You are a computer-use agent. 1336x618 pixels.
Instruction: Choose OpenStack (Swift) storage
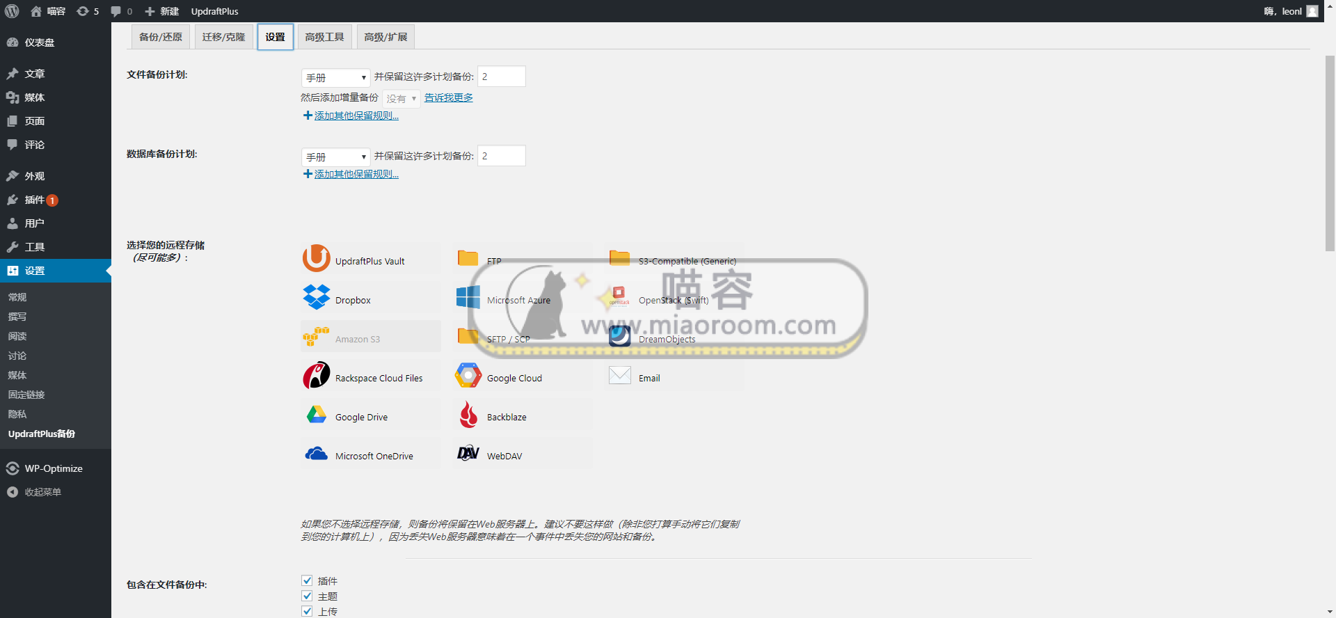(674, 298)
